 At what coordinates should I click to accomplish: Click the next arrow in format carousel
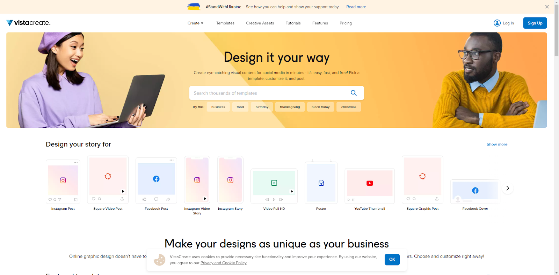(508, 188)
